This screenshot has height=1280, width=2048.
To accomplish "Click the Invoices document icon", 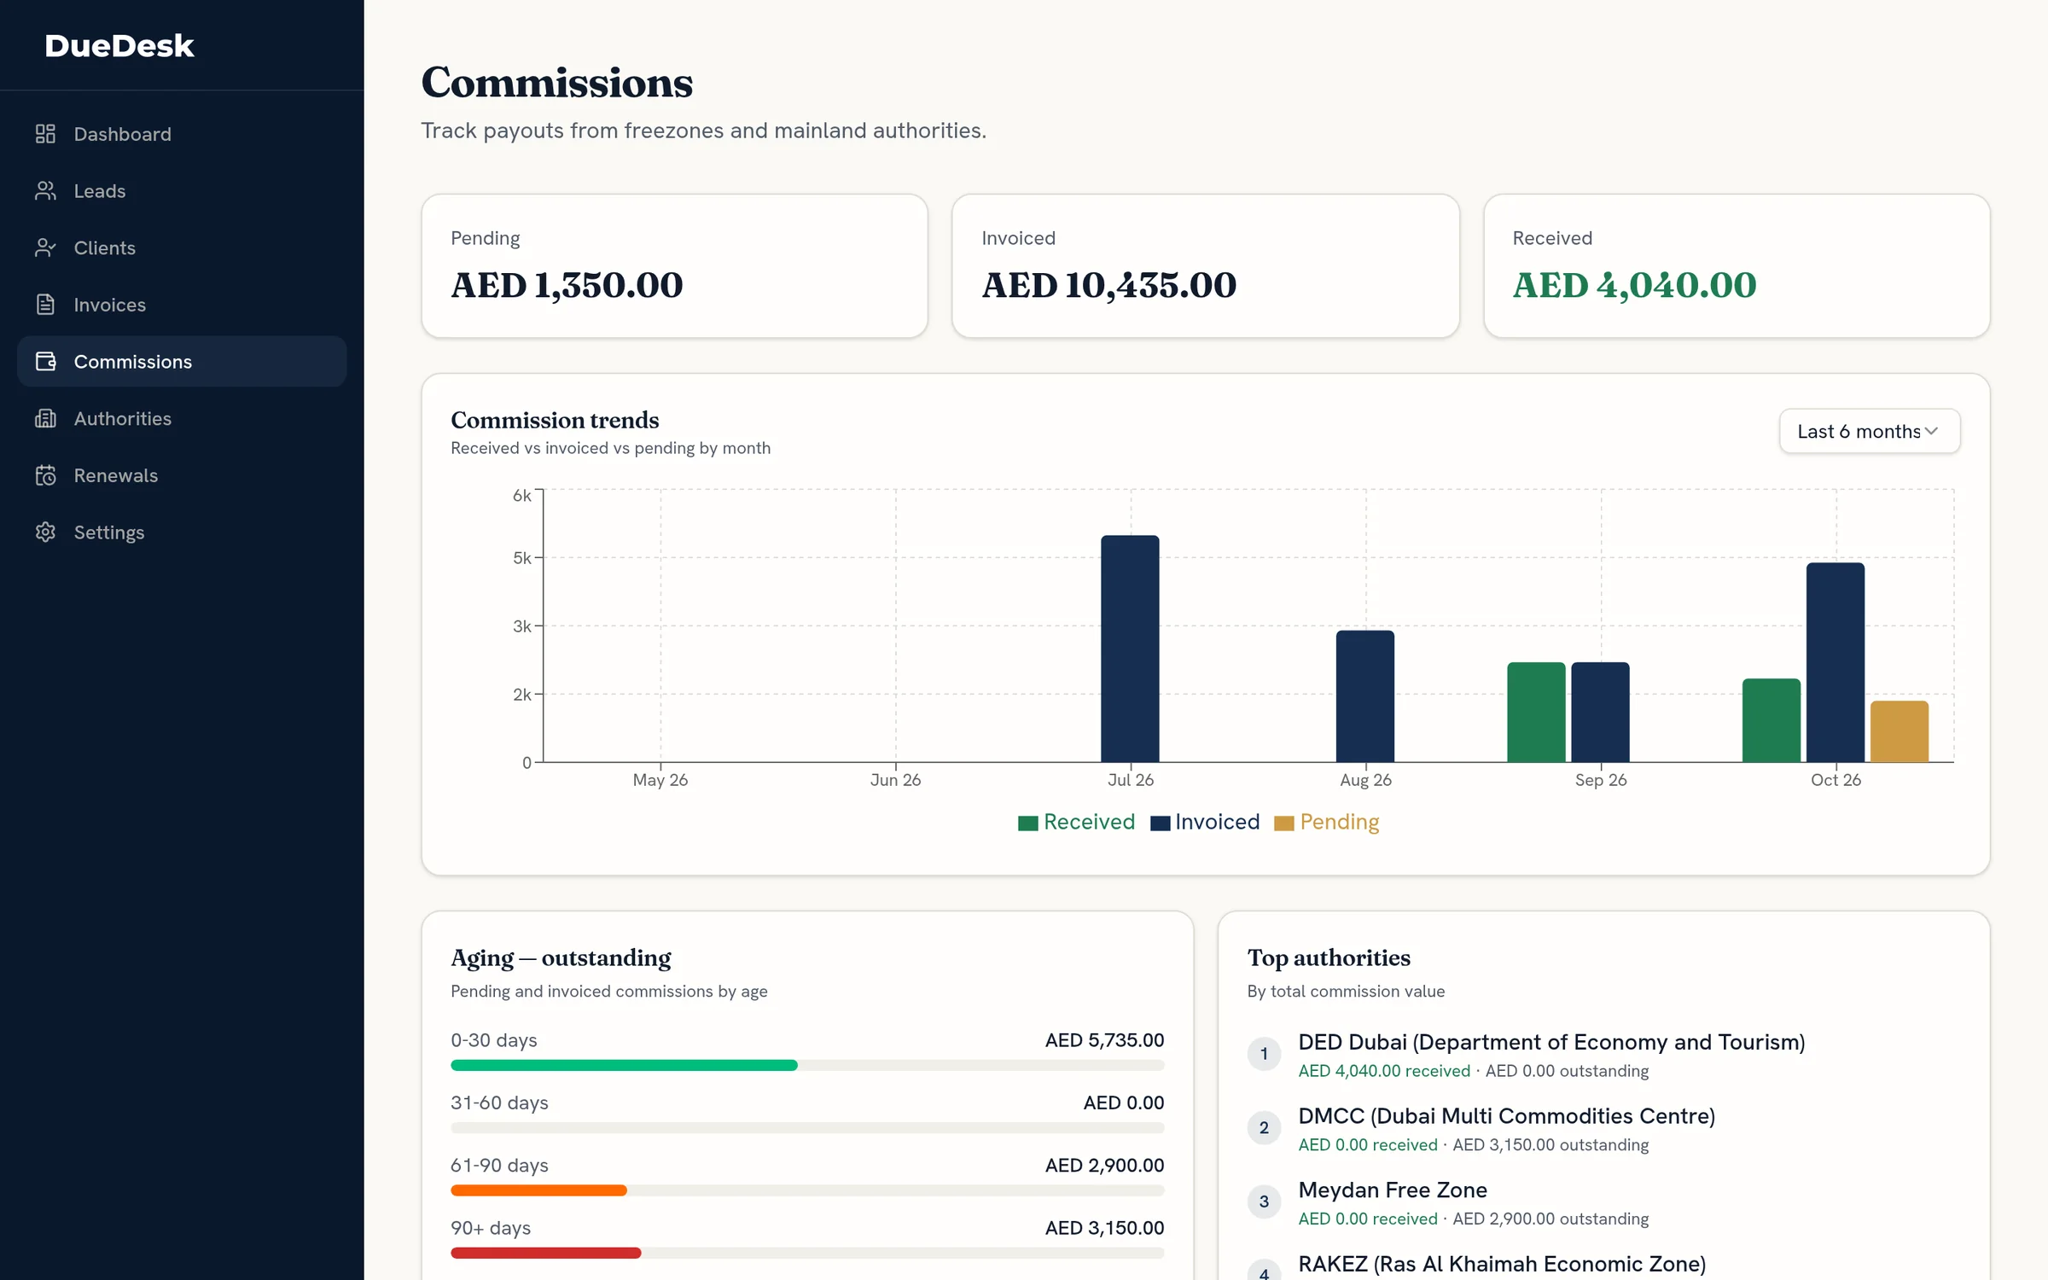I will pyautogui.click(x=45, y=305).
